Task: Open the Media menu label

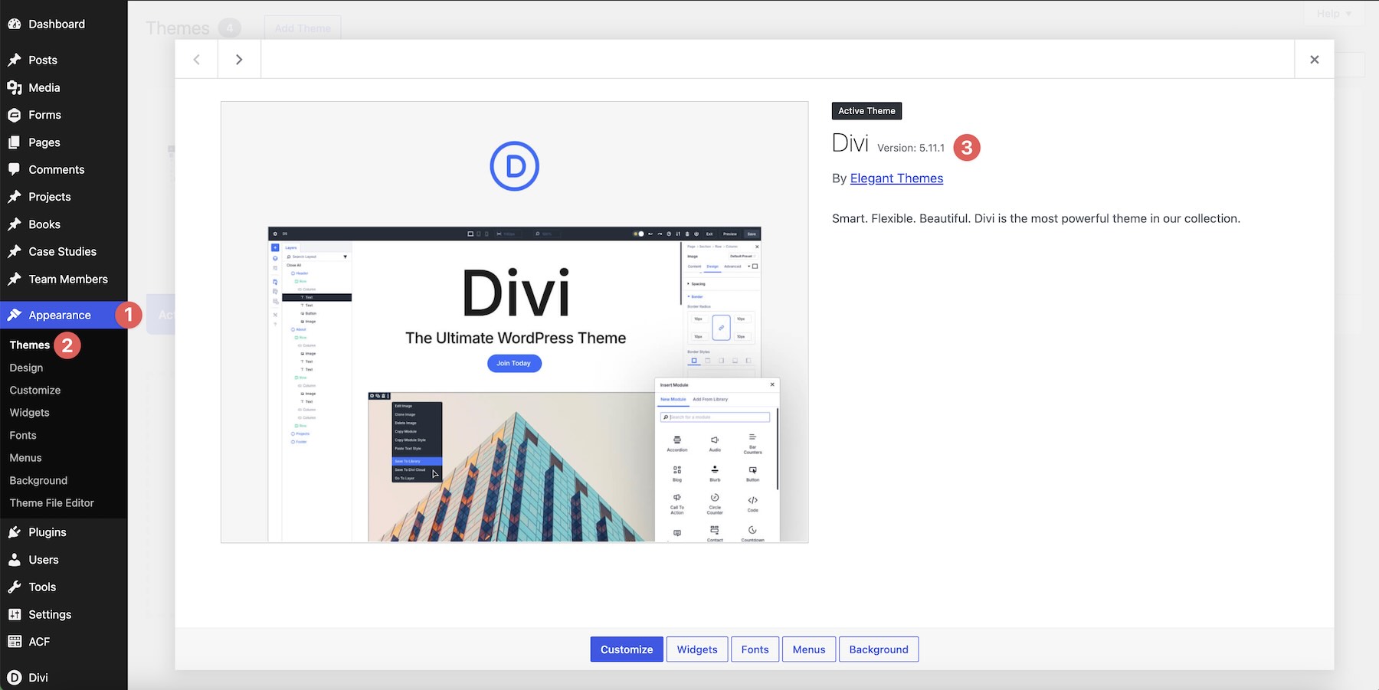Action: tap(44, 87)
